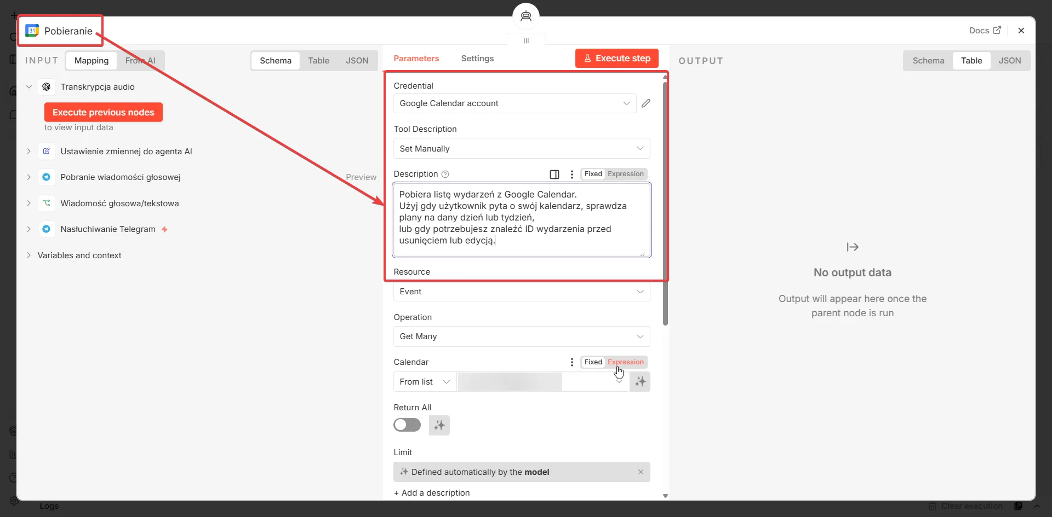Select the input Schema view
This screenshot has height=517, width=1052.
coord(276,61)
